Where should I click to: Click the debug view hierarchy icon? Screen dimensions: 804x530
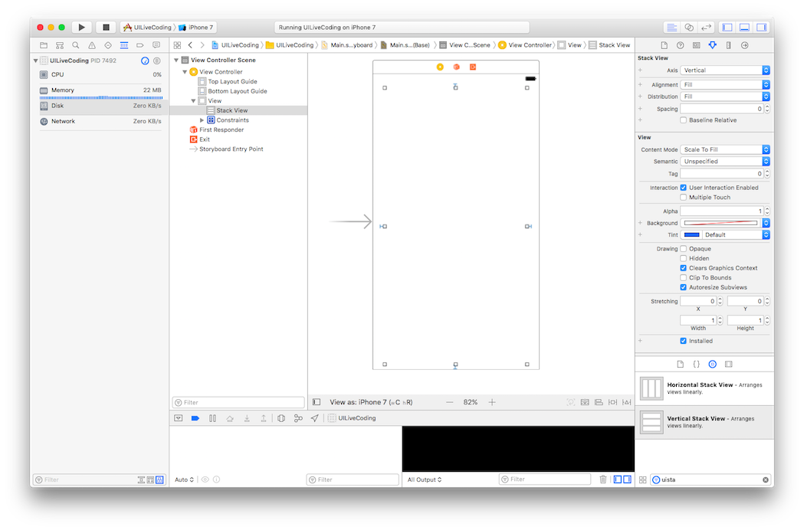(281, 418)
